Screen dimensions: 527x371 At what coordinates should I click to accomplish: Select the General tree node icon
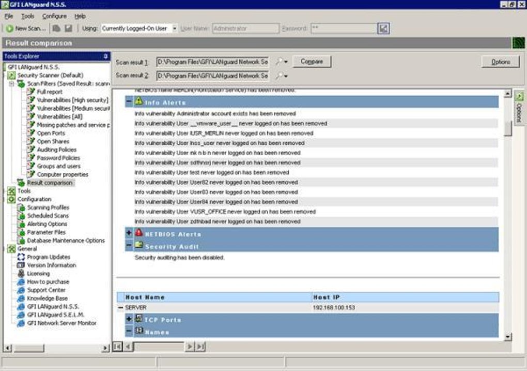(11, 249)
